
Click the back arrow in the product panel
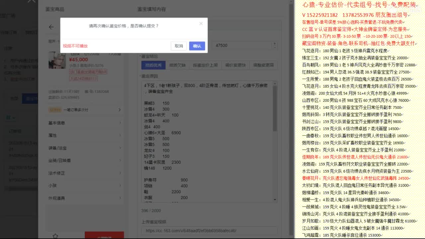[51, 27]
